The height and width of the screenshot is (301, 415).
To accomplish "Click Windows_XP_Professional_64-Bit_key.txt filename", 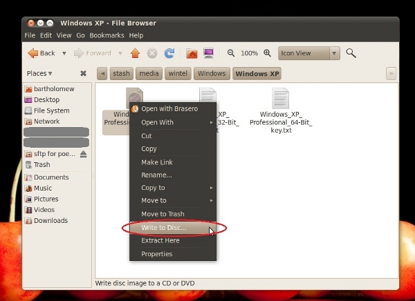I will click(x=281, y=122).
